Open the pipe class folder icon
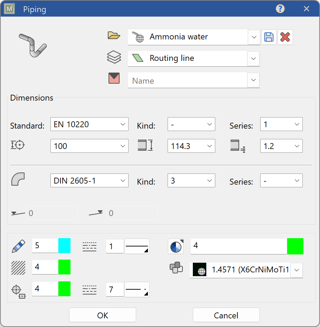 point(114,35)
